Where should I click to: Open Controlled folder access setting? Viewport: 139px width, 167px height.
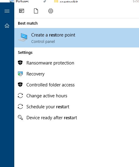point(76,85)
